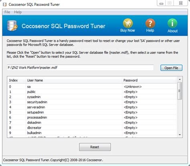The height and width of the screenshot is (166, 190).
Task: Click the scroll up arrow of the user list
Action: pyautogui.click(x=180, y=80)
